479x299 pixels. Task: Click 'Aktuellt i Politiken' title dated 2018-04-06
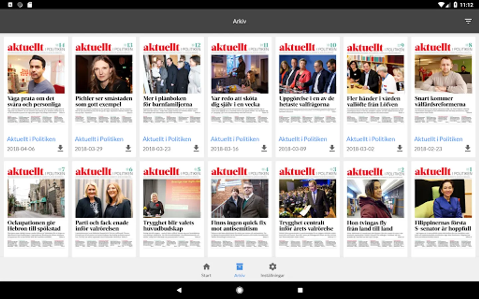pos(31,139)
